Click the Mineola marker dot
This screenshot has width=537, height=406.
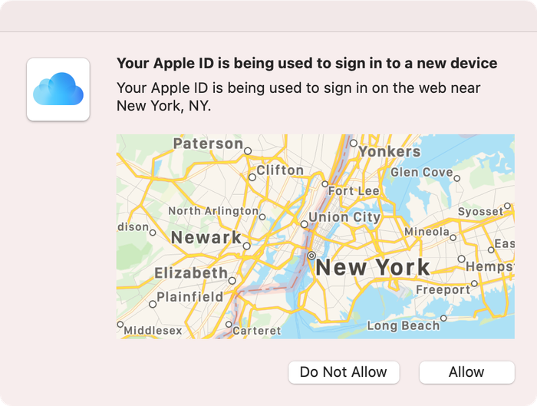453,237
